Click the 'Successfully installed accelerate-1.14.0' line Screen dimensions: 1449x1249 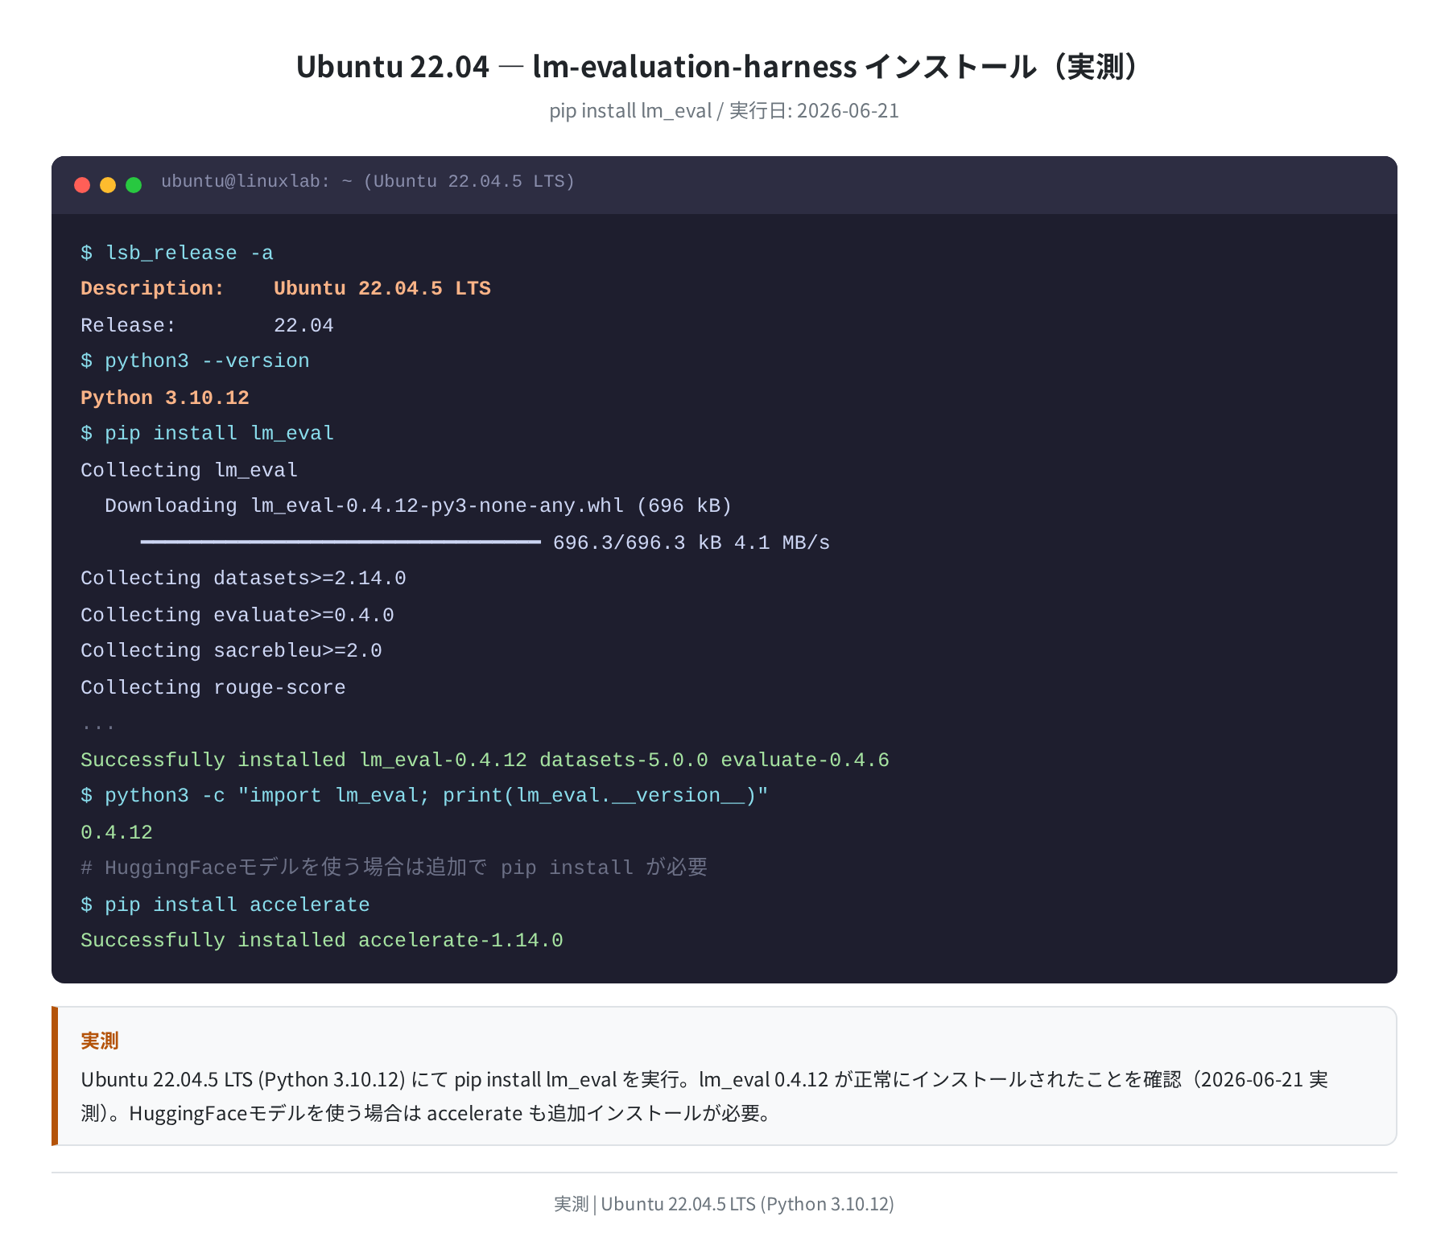322,940
